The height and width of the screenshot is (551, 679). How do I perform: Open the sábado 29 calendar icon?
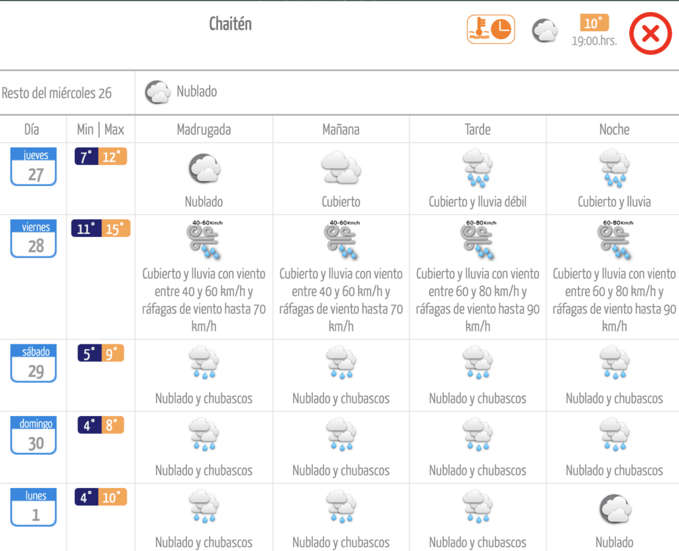click(33, 364)
